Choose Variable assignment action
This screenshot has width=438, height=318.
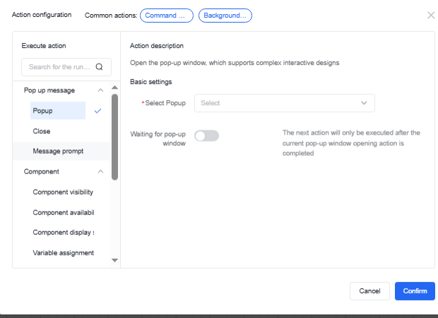[63, 252]
